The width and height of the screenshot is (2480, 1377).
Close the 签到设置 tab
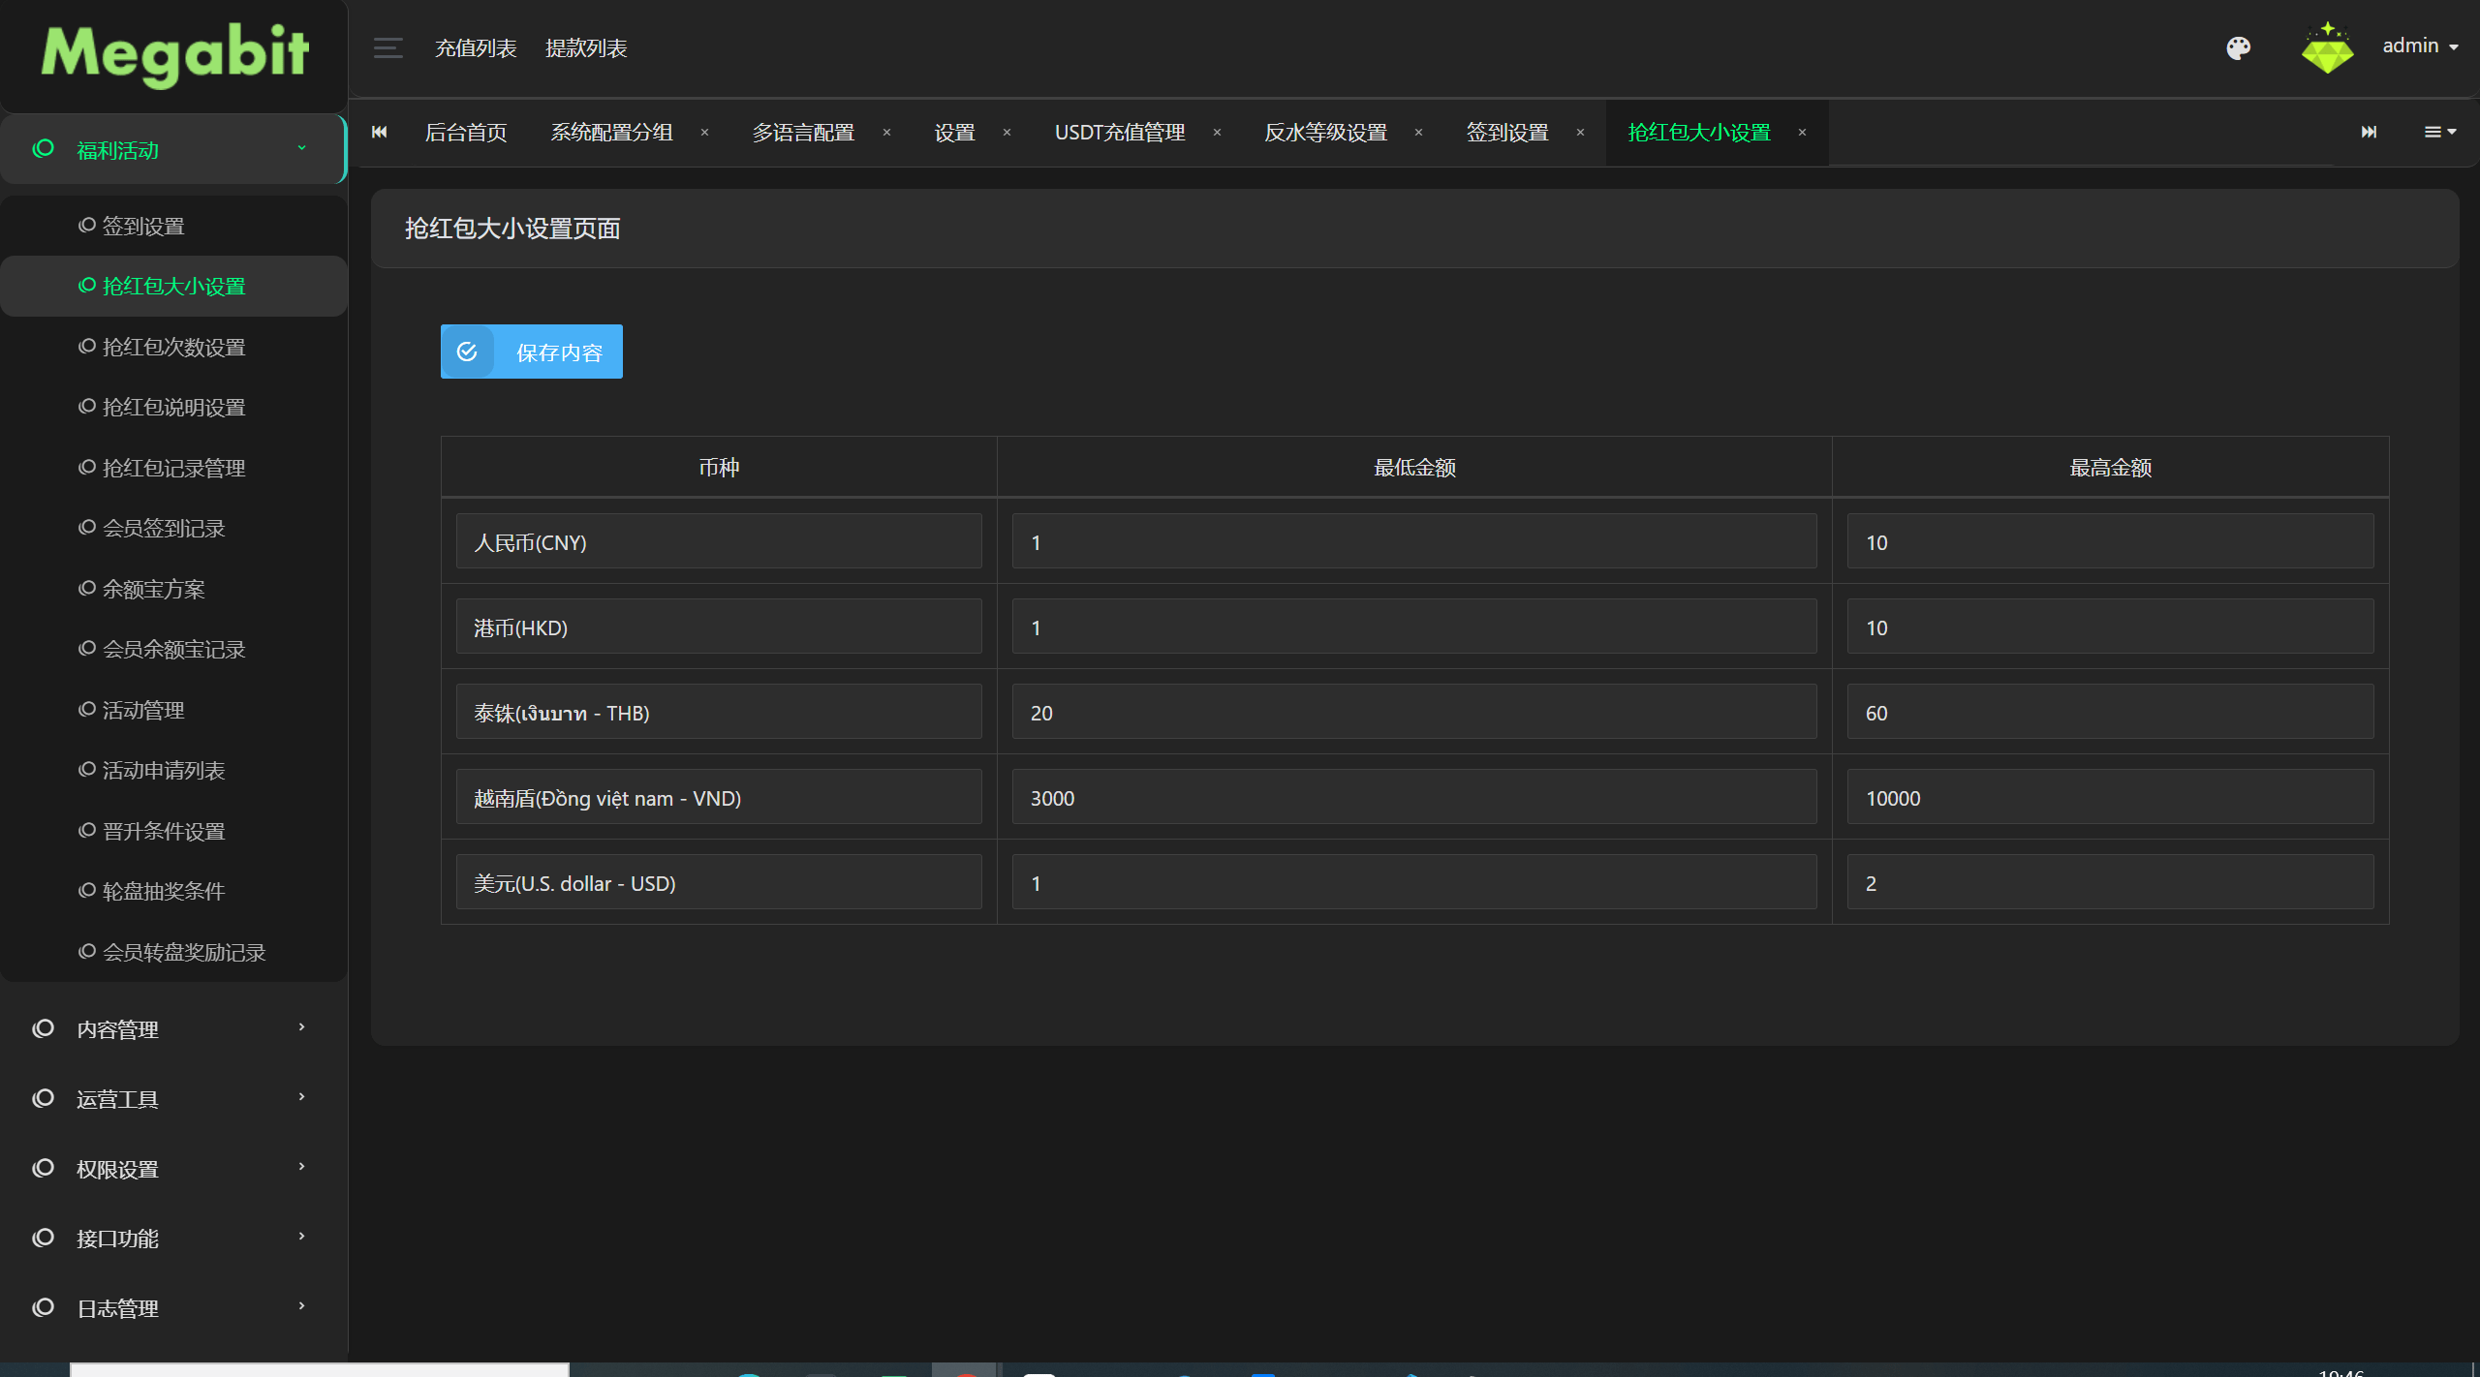point(1580,133)
